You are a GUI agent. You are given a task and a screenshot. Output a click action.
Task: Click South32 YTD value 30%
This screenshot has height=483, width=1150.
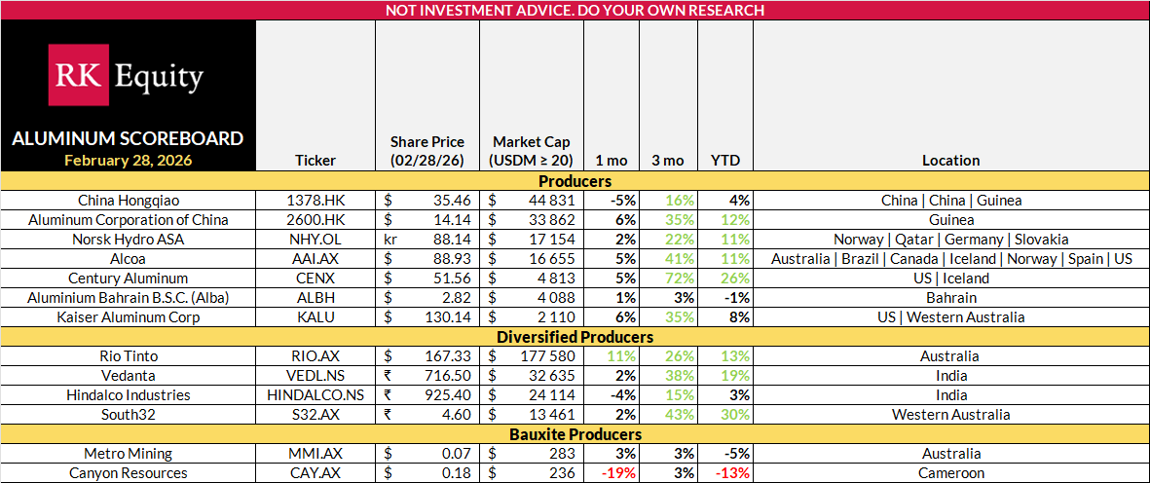point(737,415)
